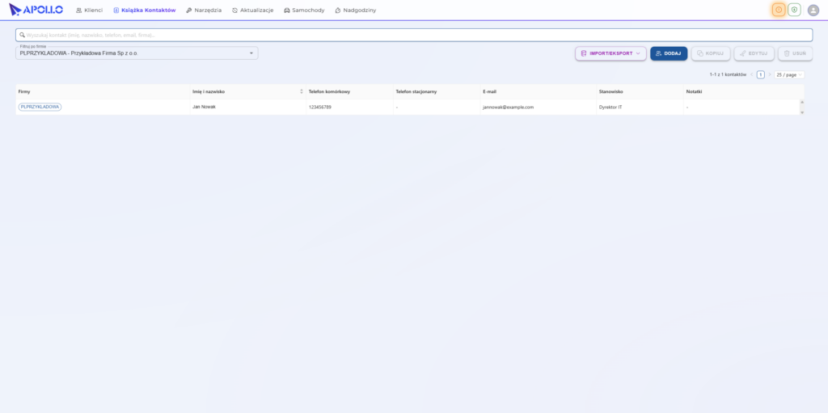
Task: Click the orange alert icon in the header
Action: [779, 10]
